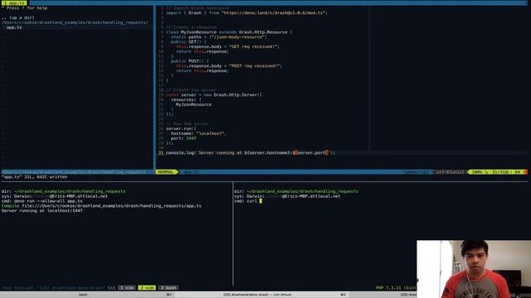Open app.ts in the NERDTree file list
The height and width of the screenshot is (298, 531).
tap(14, 27)
